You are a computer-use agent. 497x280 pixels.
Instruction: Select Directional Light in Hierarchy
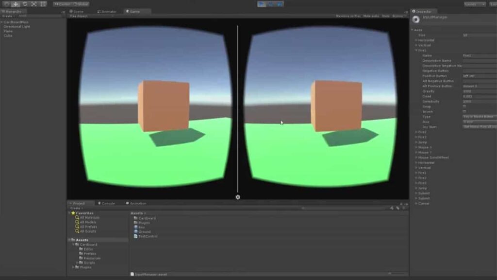[x=17, y=27]
